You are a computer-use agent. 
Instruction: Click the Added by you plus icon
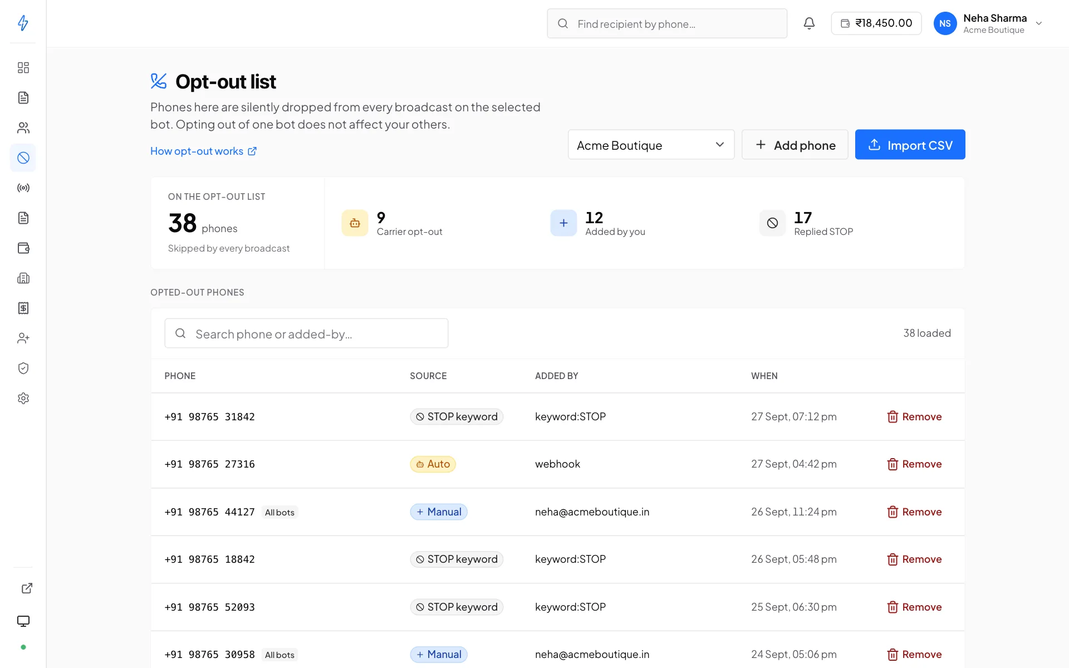coord(563,223)
